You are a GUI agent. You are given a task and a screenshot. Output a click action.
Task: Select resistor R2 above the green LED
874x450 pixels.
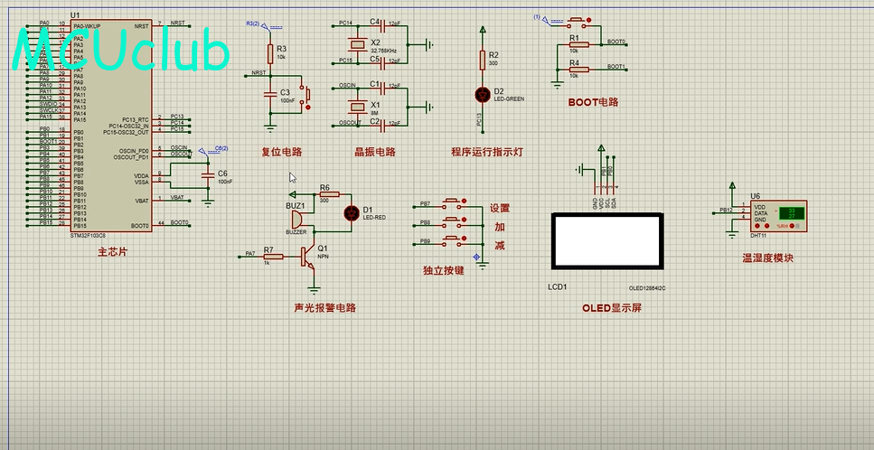[x=481, y=60]
